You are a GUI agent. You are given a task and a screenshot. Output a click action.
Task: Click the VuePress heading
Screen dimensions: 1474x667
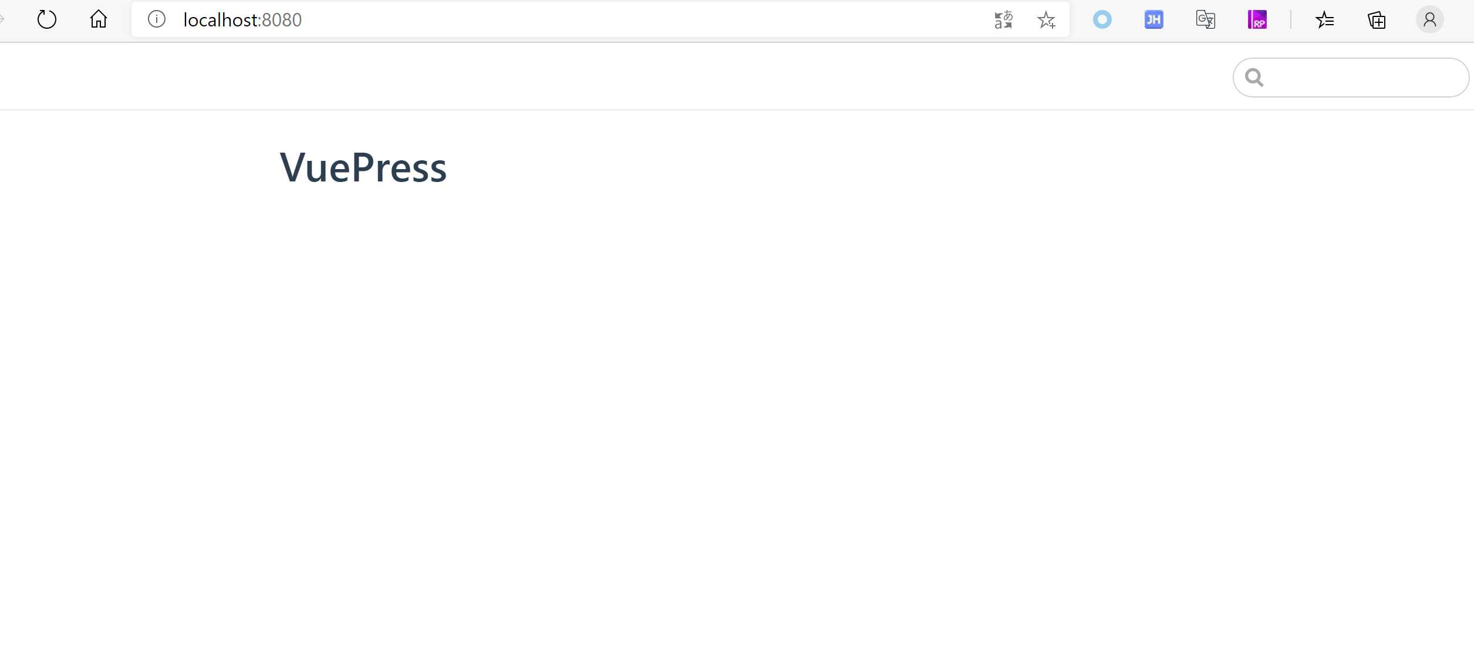363,168
